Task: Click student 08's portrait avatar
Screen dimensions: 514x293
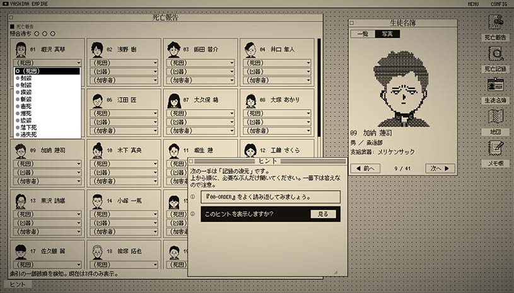Action: tap(250, 101)
